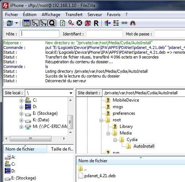Click the Identifiant input field
The image size is (185, 182).
(104, 34)
